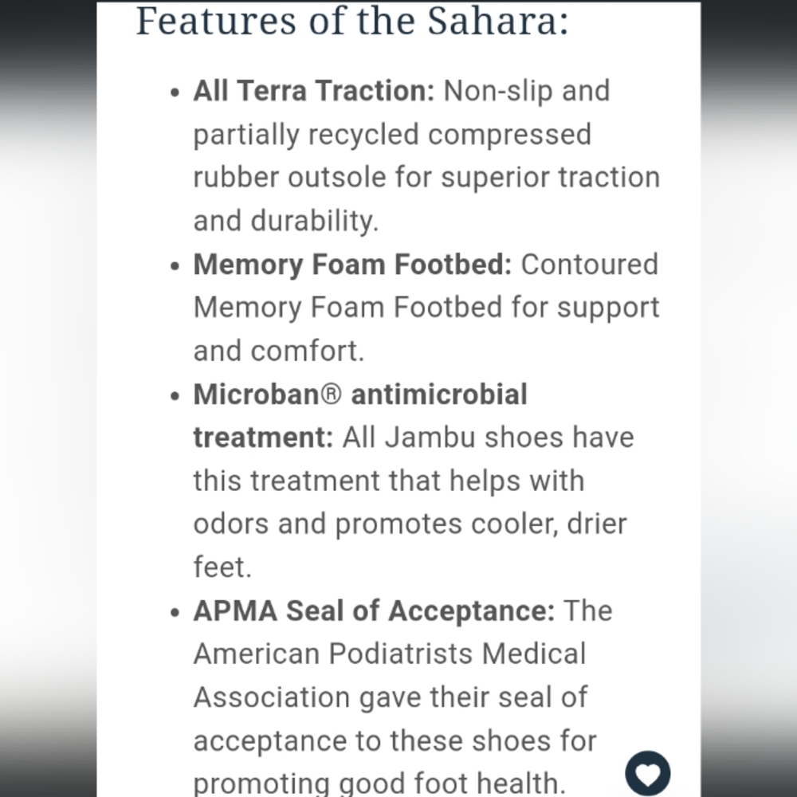Click the "and comfort." text
The image size is (797, 797).
tap(279, 351)
